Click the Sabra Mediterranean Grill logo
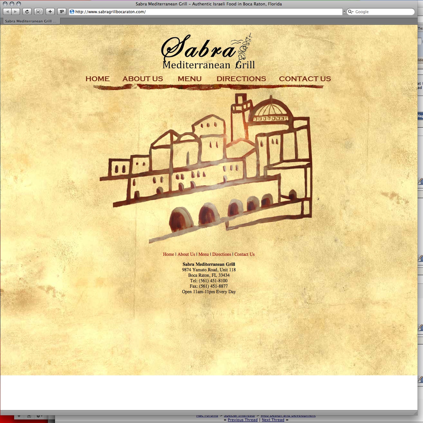Screen dimensions: 423x423 click(x=208, y=52)
